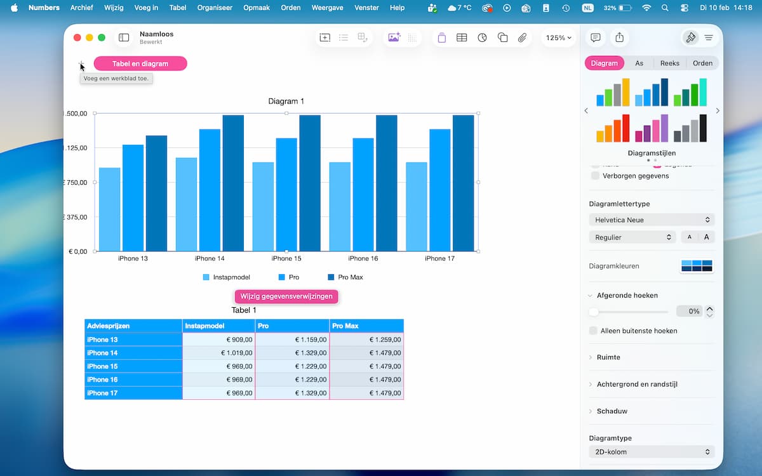The width and height of the screenshot is (762, 476).
Task: Open the Opmaak menu in menu bar
Action: (x=256, y=8)
